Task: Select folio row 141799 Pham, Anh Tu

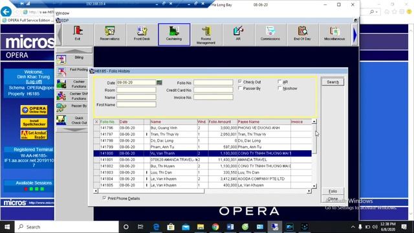Action: pos(202,147)
